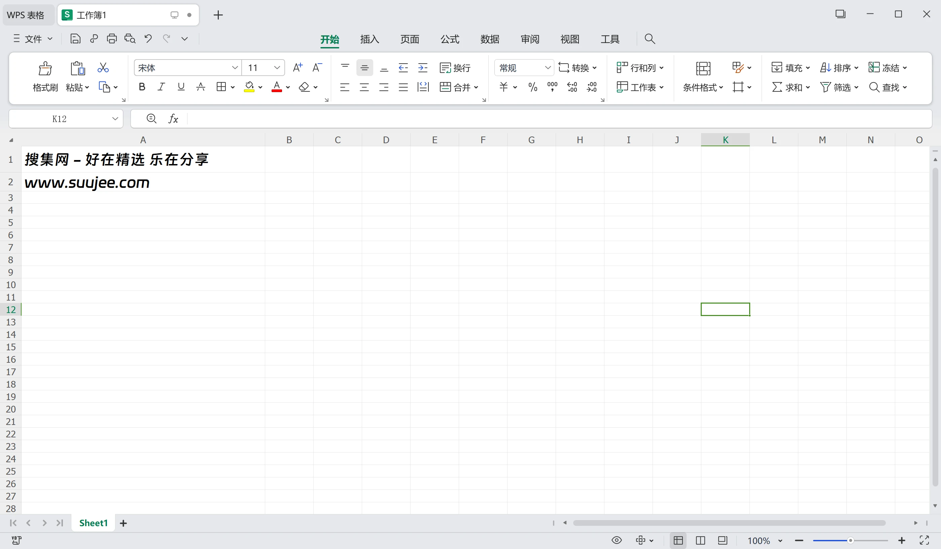
Task: Click the increase indent icon
Action: pyautogui.click(x=423, y=68)
